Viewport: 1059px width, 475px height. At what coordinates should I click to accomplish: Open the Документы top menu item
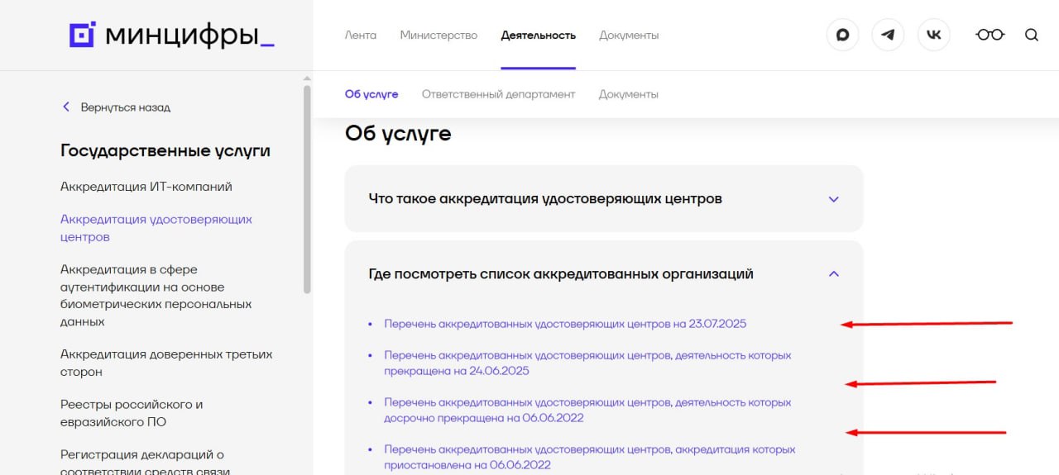click(x=629, y=35)
